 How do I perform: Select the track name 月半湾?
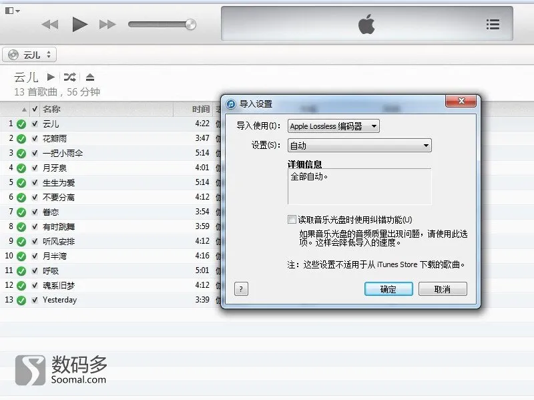coord(55,256)
